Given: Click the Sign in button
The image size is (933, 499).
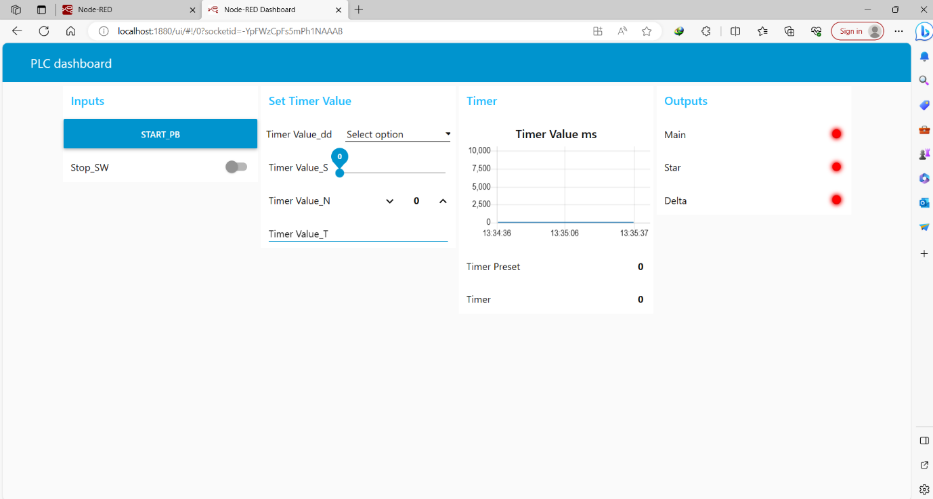Looking at the screenshot, I should 857,31.
